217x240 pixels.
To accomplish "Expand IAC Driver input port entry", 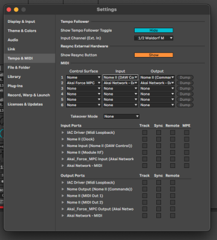I will [x=63, y=133].
